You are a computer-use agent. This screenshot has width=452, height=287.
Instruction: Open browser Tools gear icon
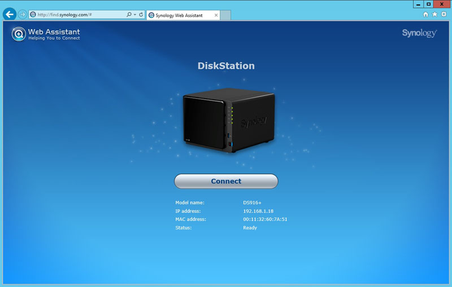444,14
